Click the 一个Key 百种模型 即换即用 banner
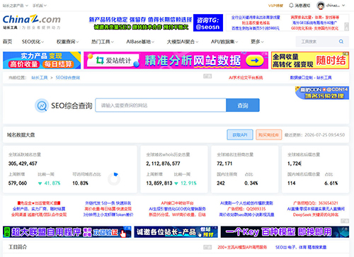This screenshot has width=354, height=257. (285, 232)
